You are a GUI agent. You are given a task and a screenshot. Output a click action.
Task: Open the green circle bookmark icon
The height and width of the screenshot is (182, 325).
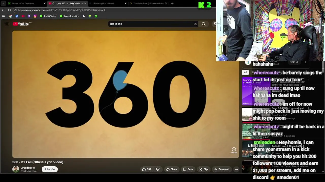coord(96,16)
